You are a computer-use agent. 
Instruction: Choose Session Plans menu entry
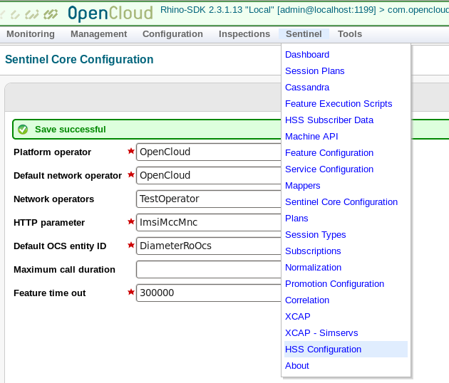click(315, 71)
